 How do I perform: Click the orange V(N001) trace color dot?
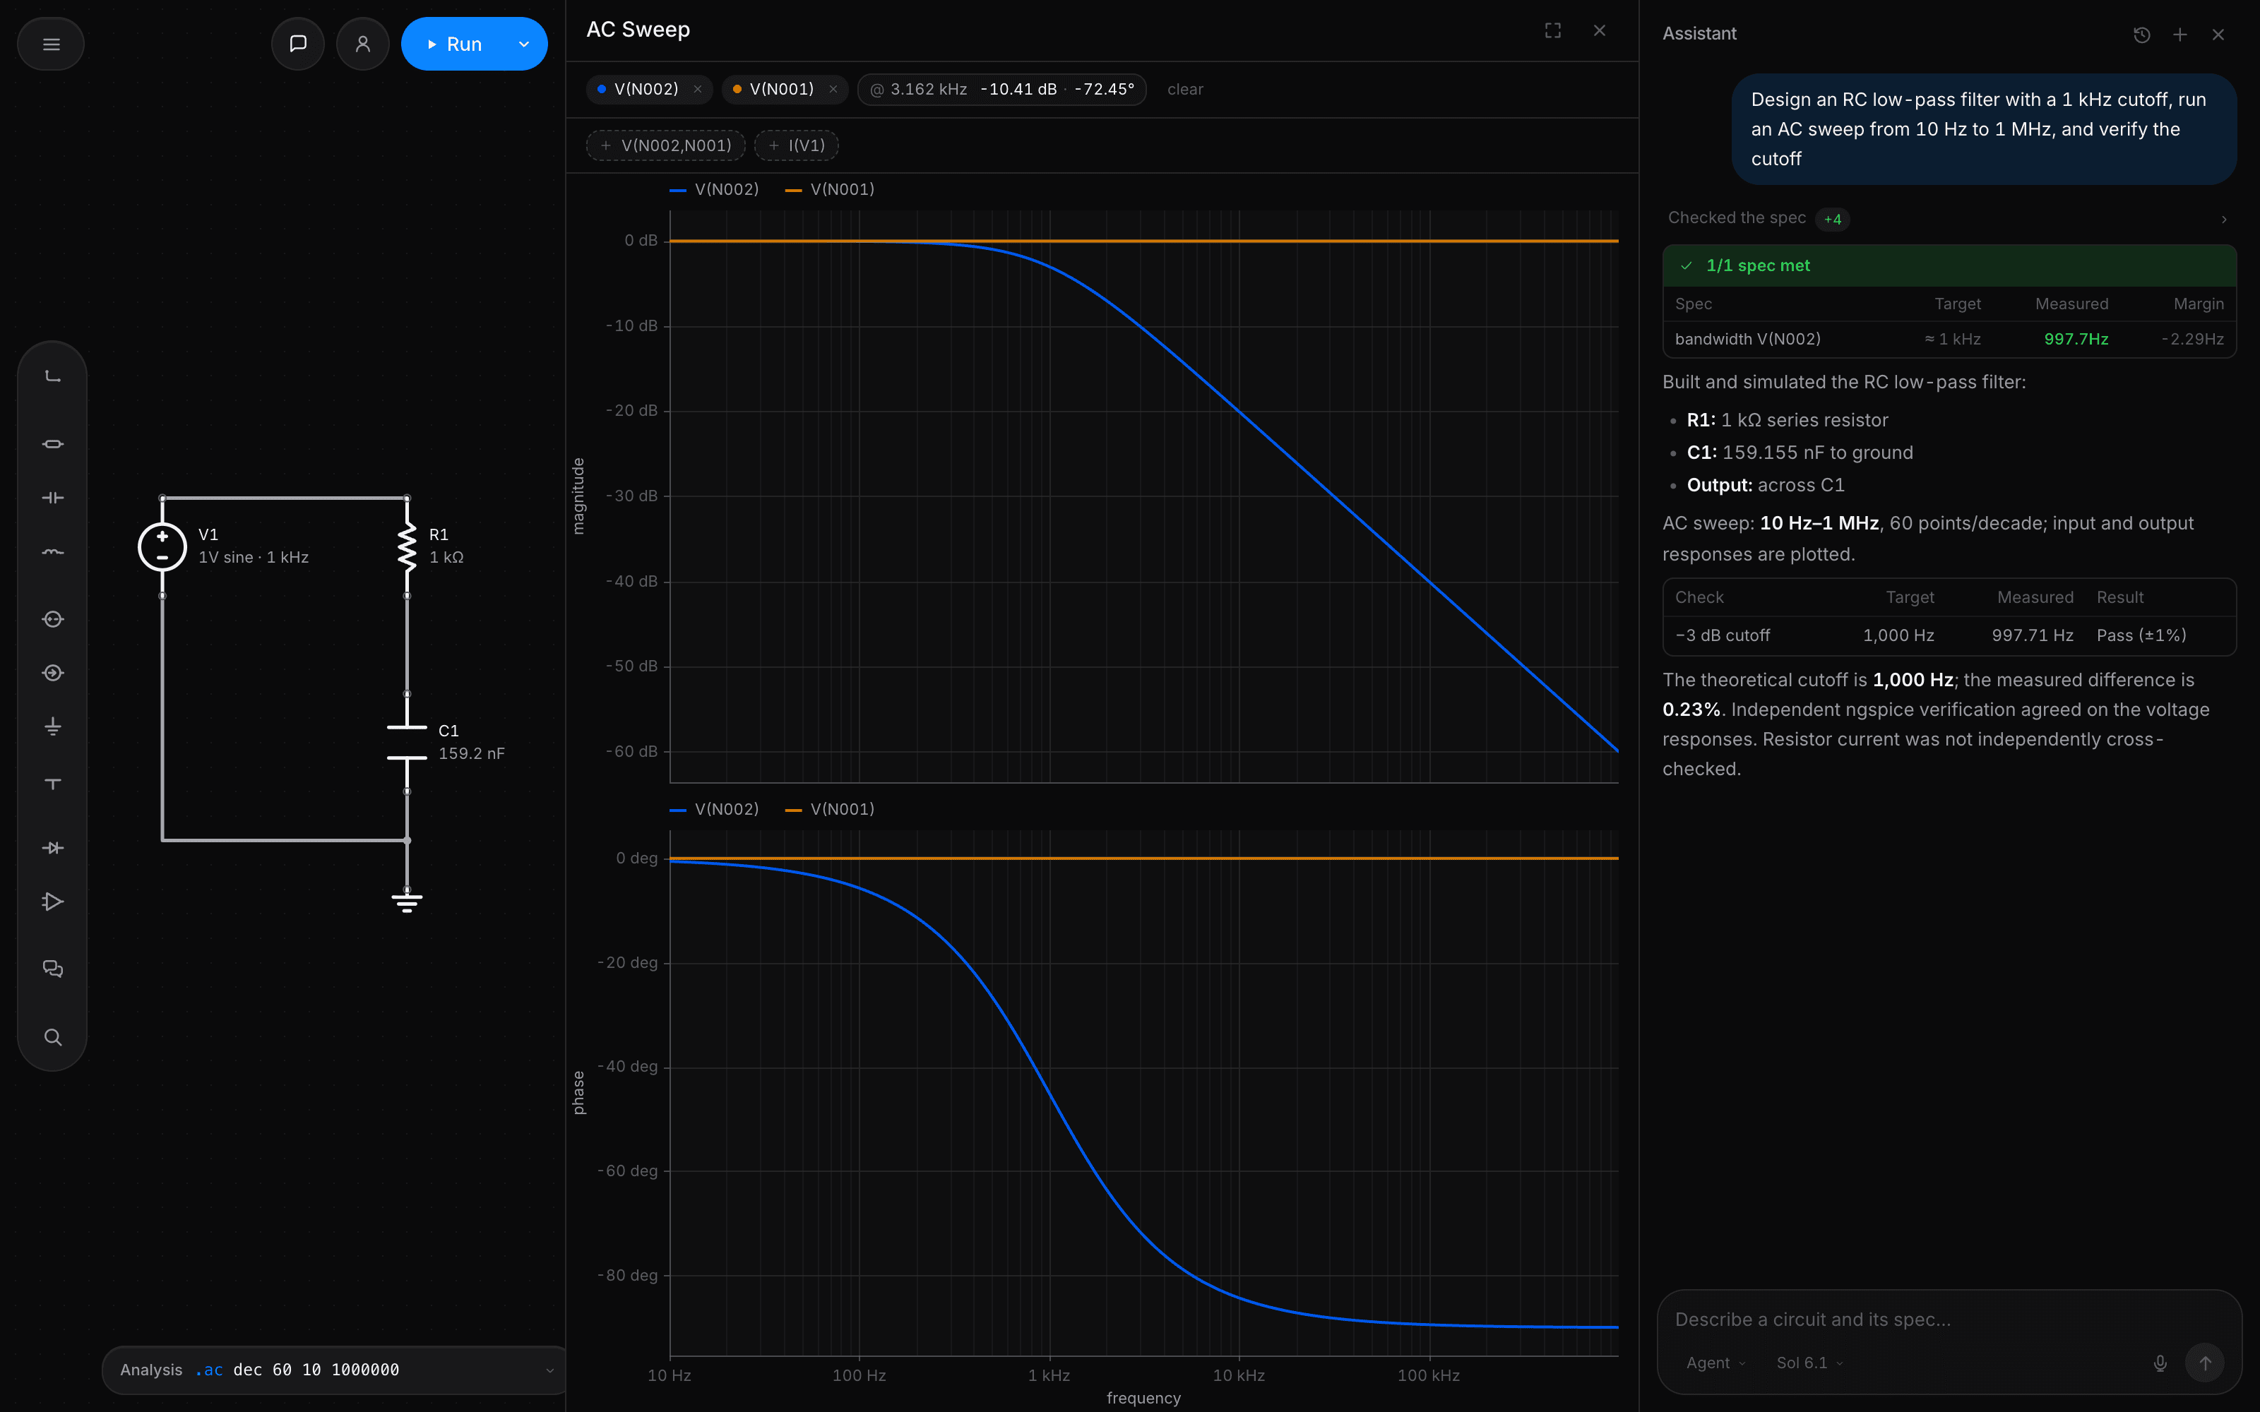coord(738,90)
